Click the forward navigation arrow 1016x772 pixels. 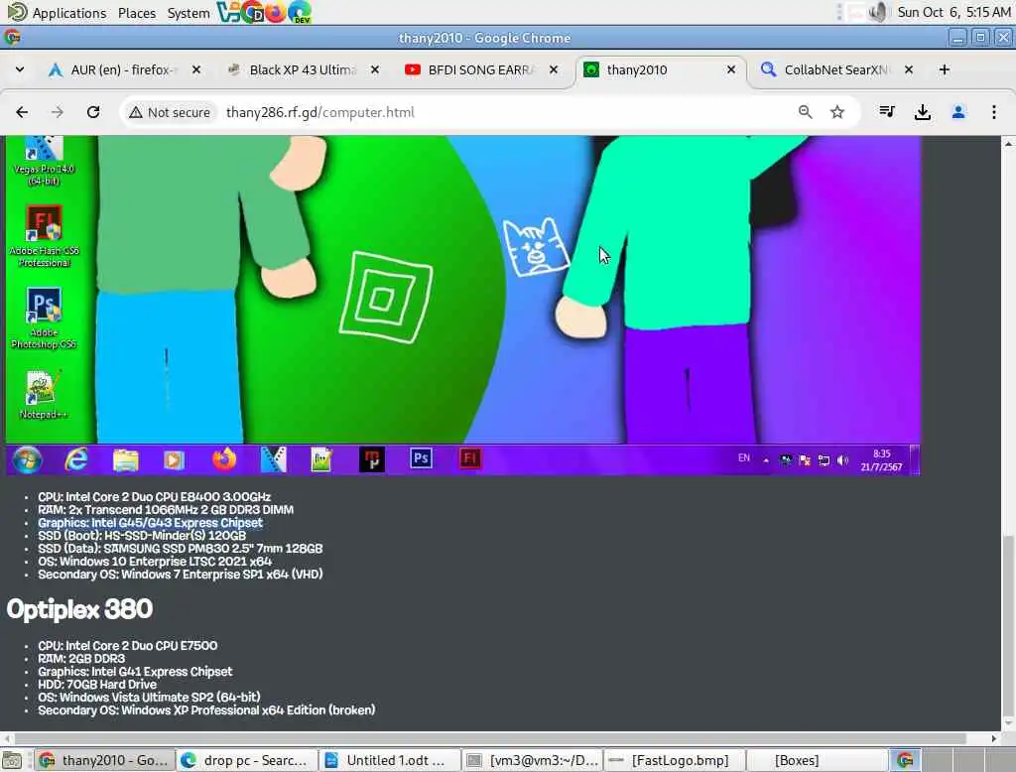pyautogui.click(x=57, y=112)
